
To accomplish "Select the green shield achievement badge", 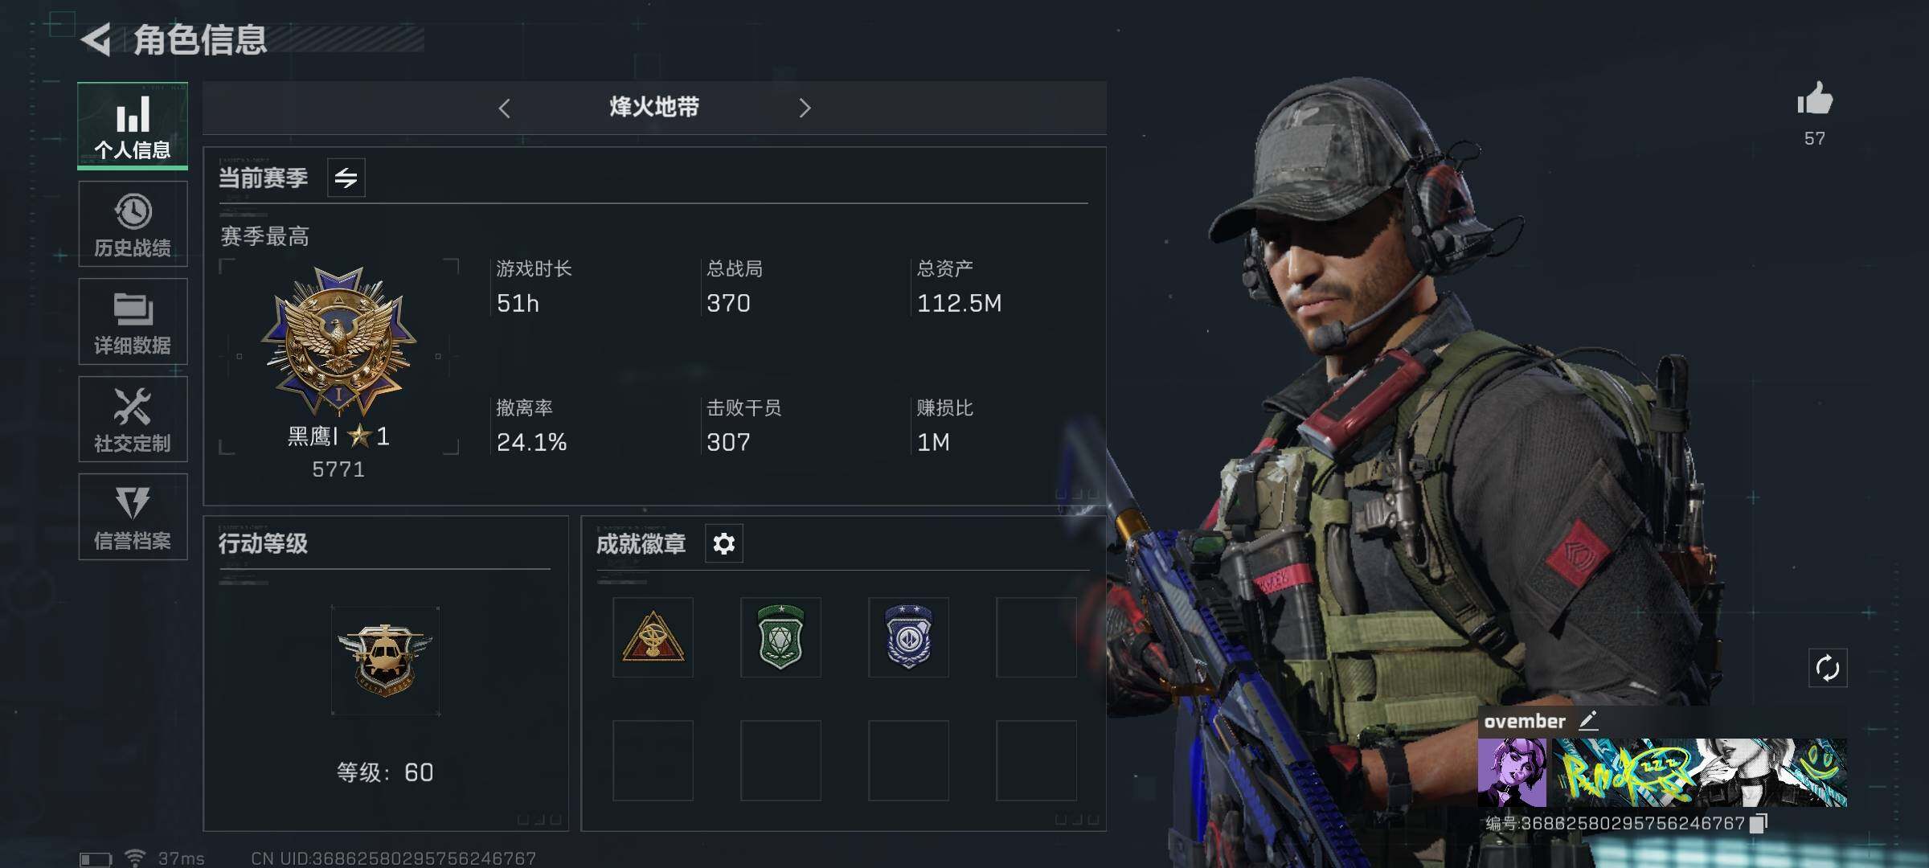I will tap(780, 637).
